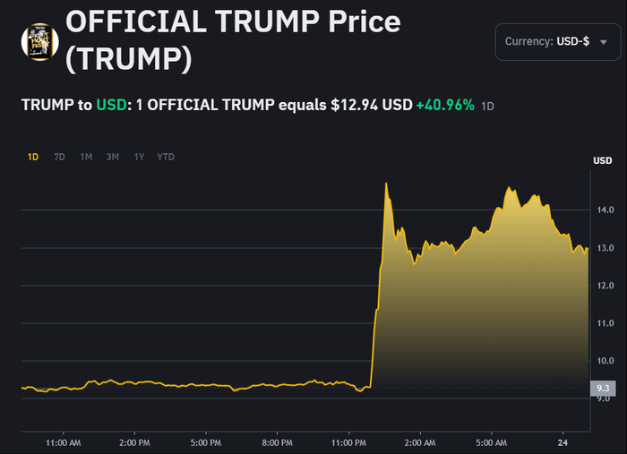Click the 9.3 price tag on axis
The height and width of the screenshot is (454, 627).
[x=602, y=389]
